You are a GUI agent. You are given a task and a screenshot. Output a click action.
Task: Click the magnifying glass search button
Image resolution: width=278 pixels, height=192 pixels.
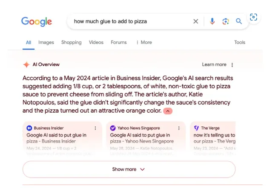coord(239,21)
